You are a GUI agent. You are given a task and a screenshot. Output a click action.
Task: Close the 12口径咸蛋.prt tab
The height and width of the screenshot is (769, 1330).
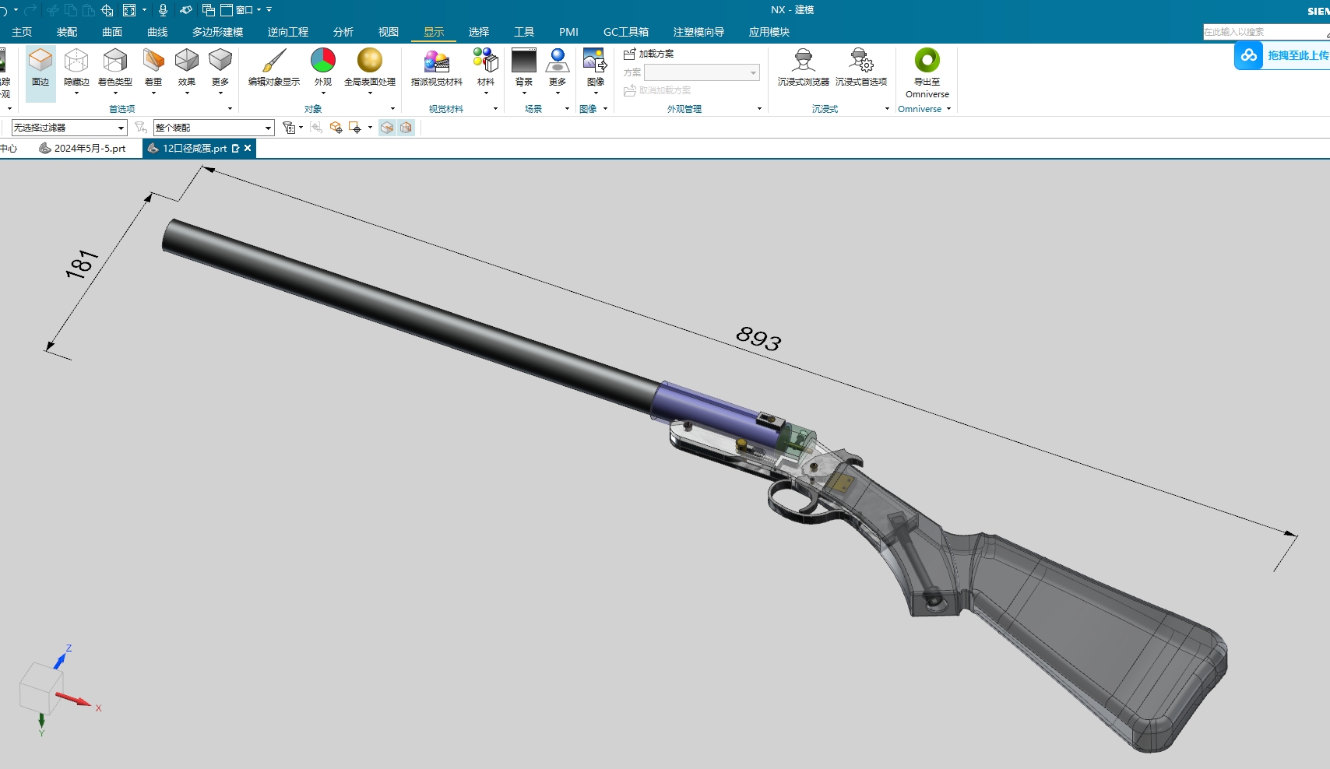click(248, 148)
